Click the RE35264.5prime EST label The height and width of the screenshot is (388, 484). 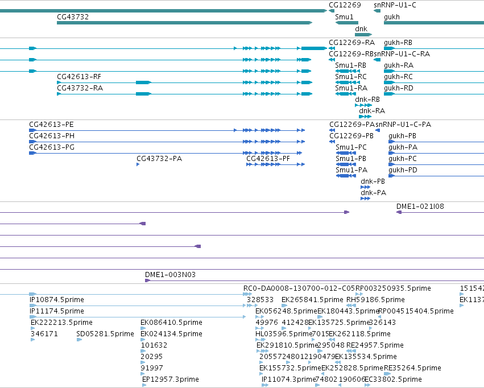pyautogui.click(x=412, y=369)
